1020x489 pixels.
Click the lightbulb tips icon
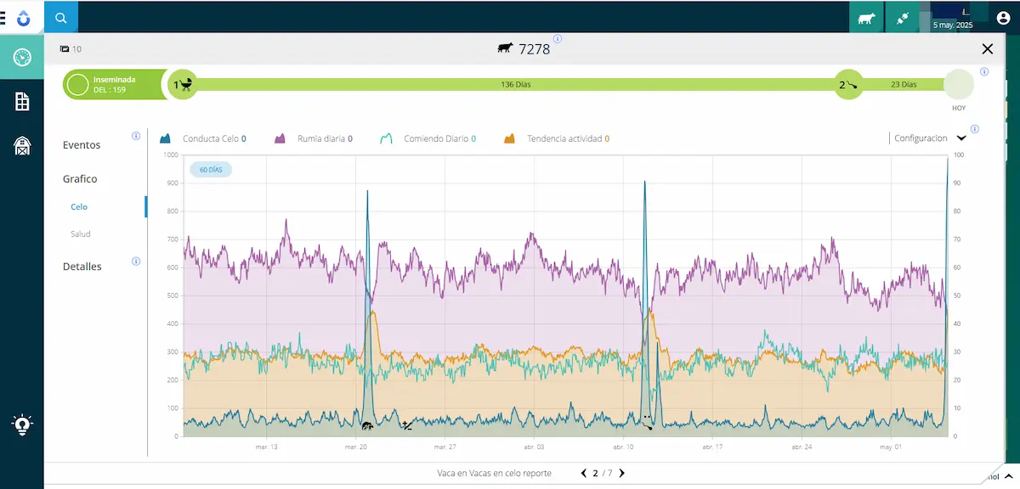[22, 424]
